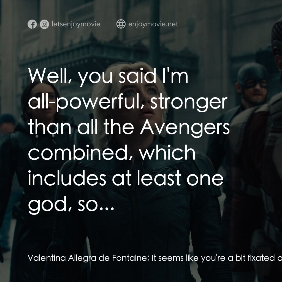
Task: Click the Facebook icon
Action: (32, 25)
